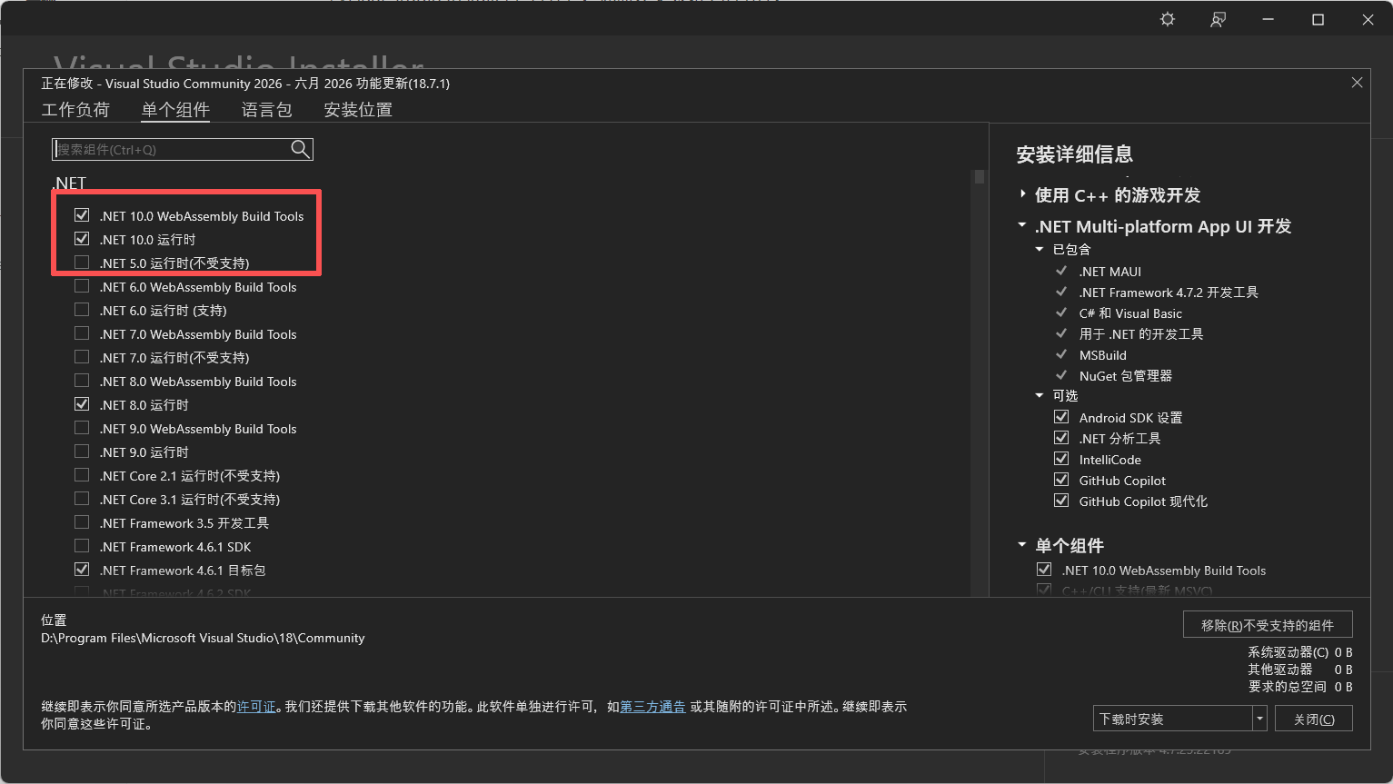Viewport: 1393px width, 784px height.
Task: Uncheck .NET 10.0 WebAssembly Build Tools in component list
Action: click(x=82, y=215)
